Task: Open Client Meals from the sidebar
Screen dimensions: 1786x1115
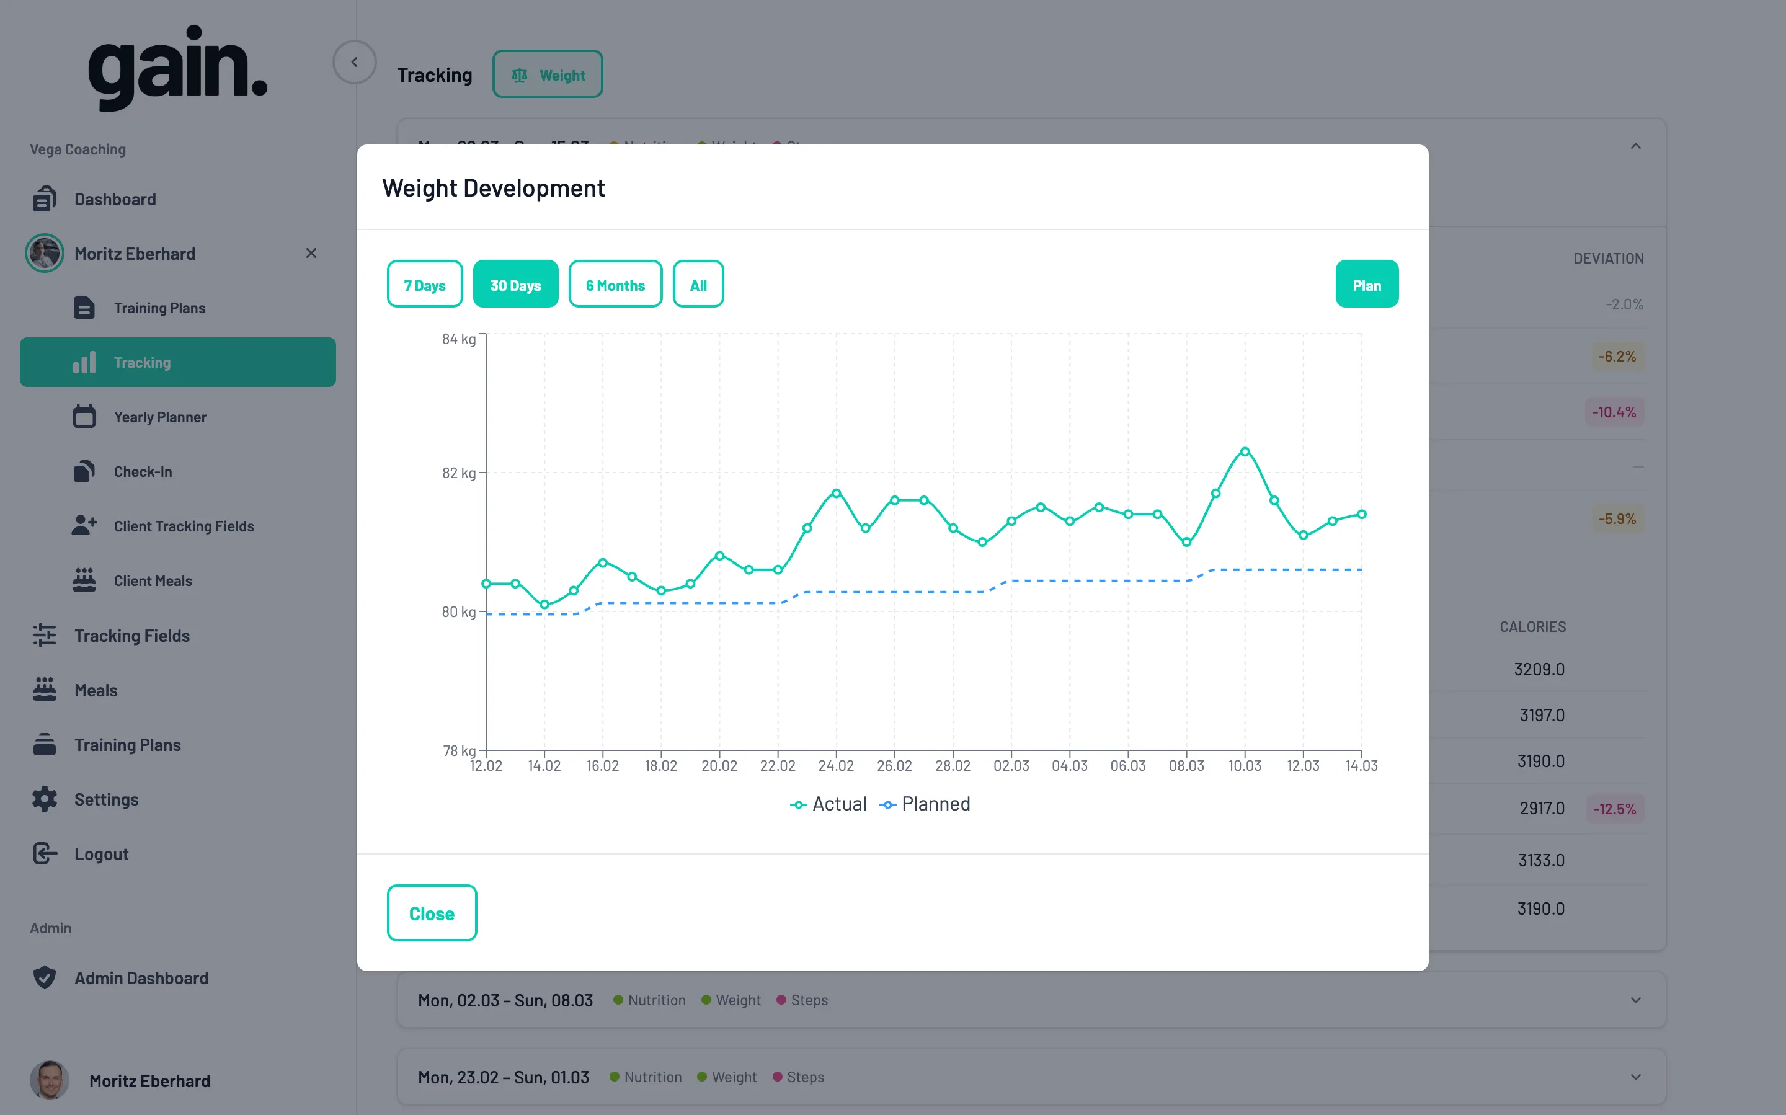Action: 152,580
